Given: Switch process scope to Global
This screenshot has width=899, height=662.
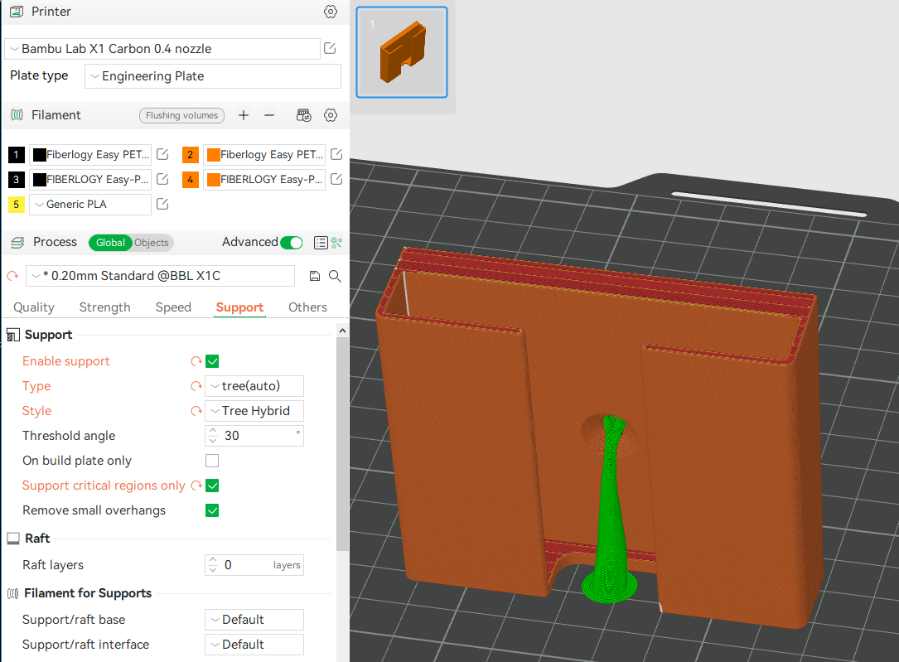Looking at the screenshot, I should (110, 243).
